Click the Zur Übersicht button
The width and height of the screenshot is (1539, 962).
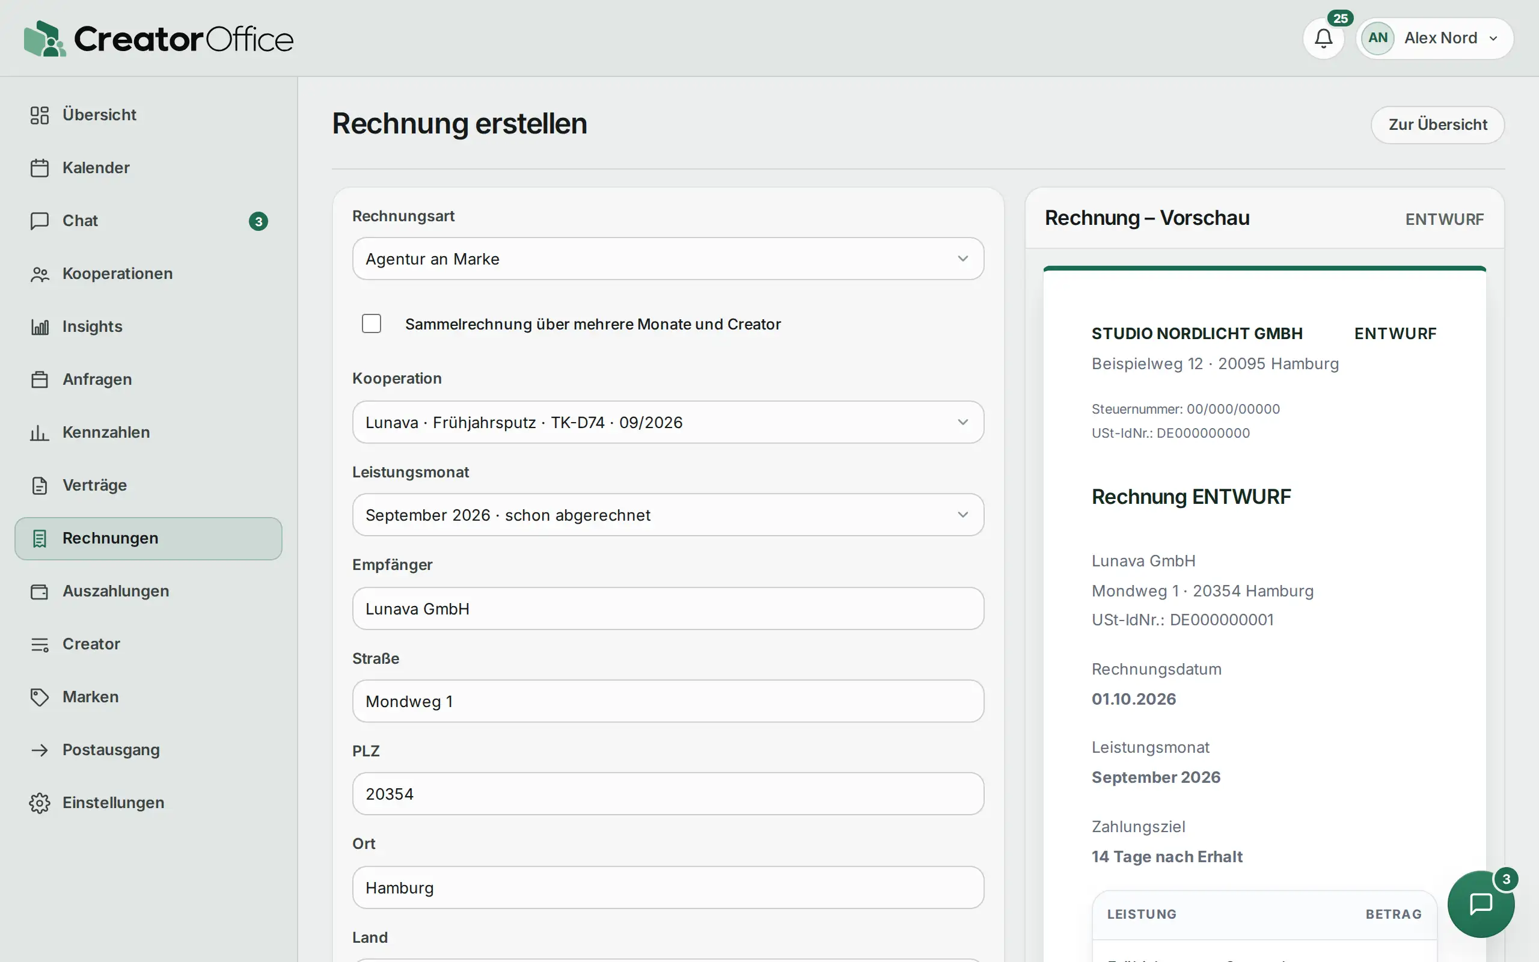[x=1437, y=124]
